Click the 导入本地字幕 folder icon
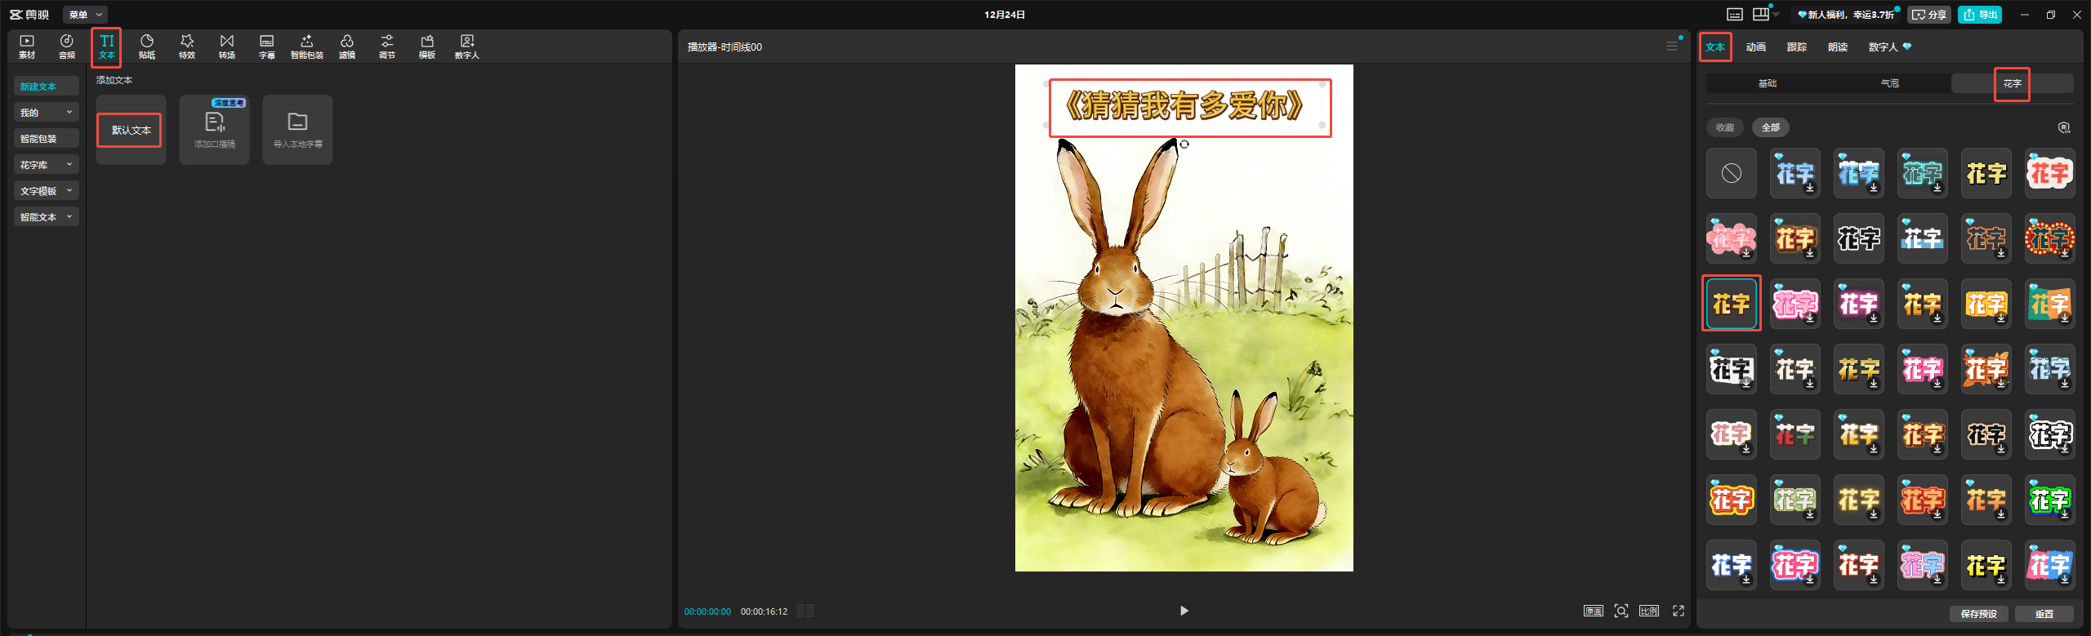This screenshot has height=636, width=2091. coord(297,122)
